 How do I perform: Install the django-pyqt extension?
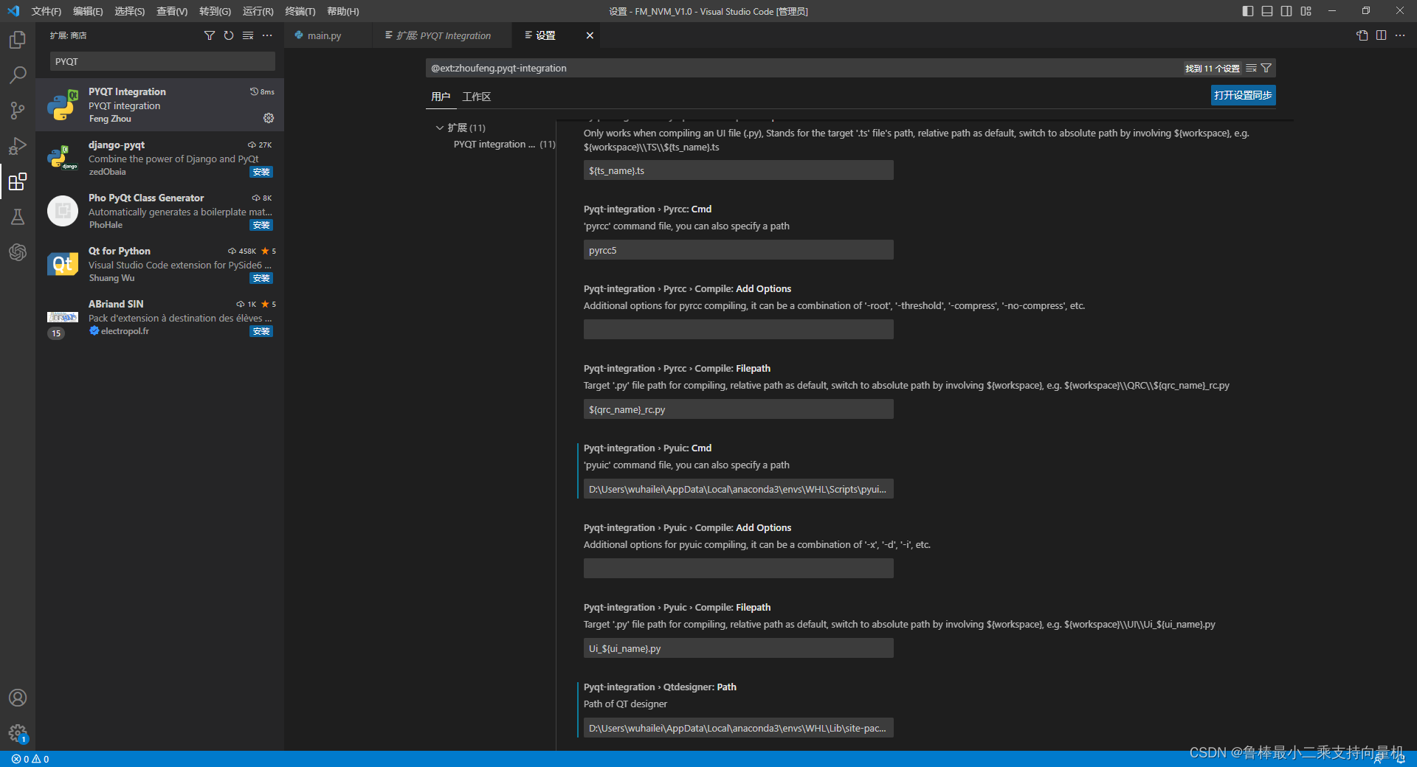point(261,172)
